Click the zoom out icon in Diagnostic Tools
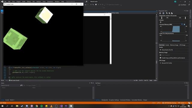Viewport: 192px width, 108px height. pyautogui.click(x=169, y=13)
